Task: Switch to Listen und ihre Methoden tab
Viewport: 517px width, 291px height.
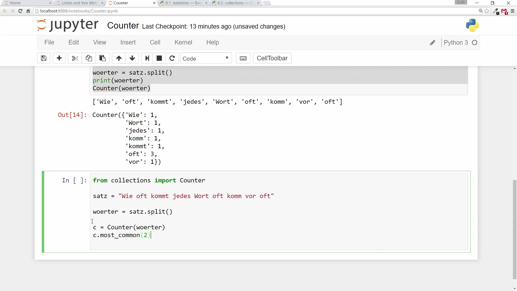Action: point(79,3)
